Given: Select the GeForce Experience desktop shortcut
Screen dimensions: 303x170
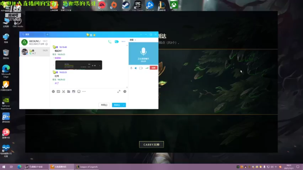Looking at the screenshot, I should point(6,103).
